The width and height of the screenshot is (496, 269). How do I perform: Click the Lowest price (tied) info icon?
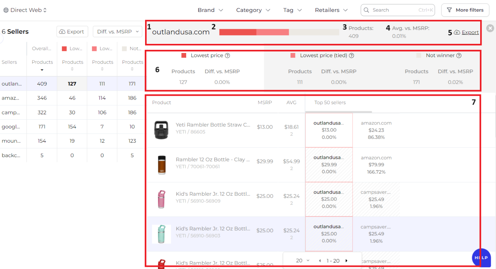pyautogui.click(x=351, y=55)
